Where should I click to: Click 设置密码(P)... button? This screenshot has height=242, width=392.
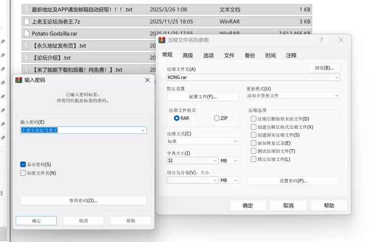point(293,181)
